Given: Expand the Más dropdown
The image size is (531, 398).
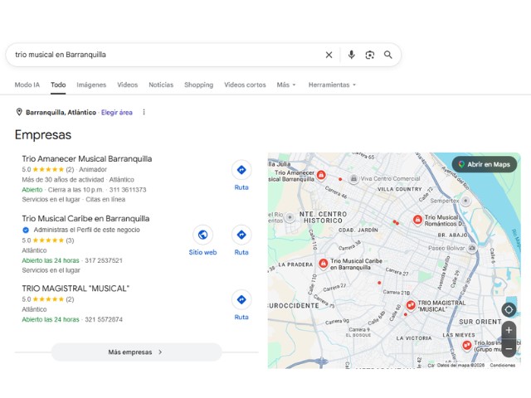Looking at the screenshot, I should [286, 85].
